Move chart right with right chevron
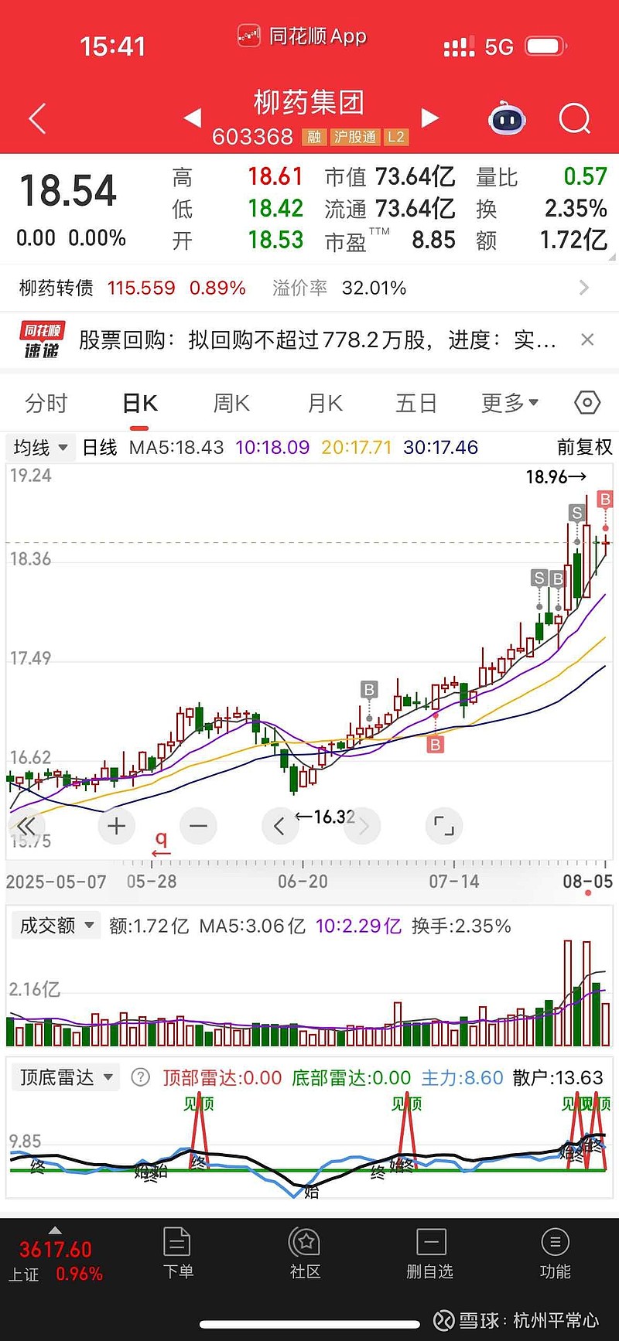Image resolution: width=619 pixels, height=1341 pixels. (x=363, y=826)
